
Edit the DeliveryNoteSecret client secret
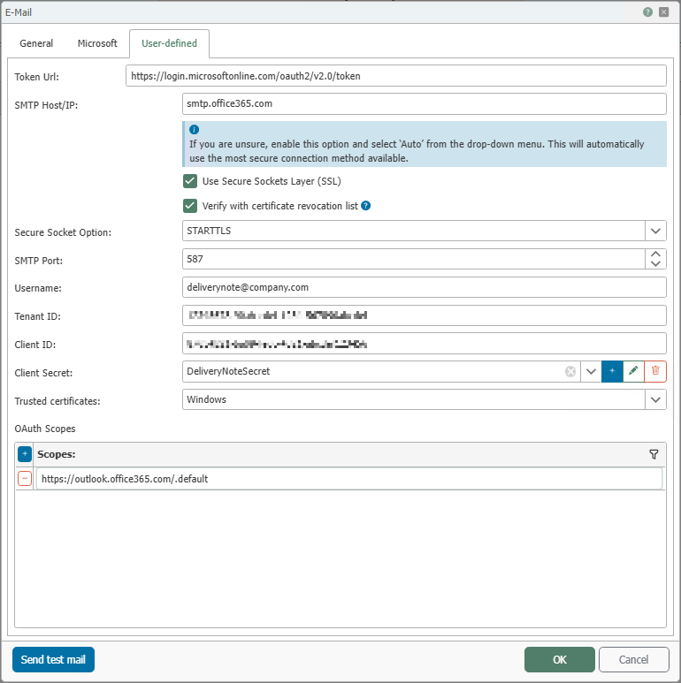pyautogui.click(x=633, y=371)
